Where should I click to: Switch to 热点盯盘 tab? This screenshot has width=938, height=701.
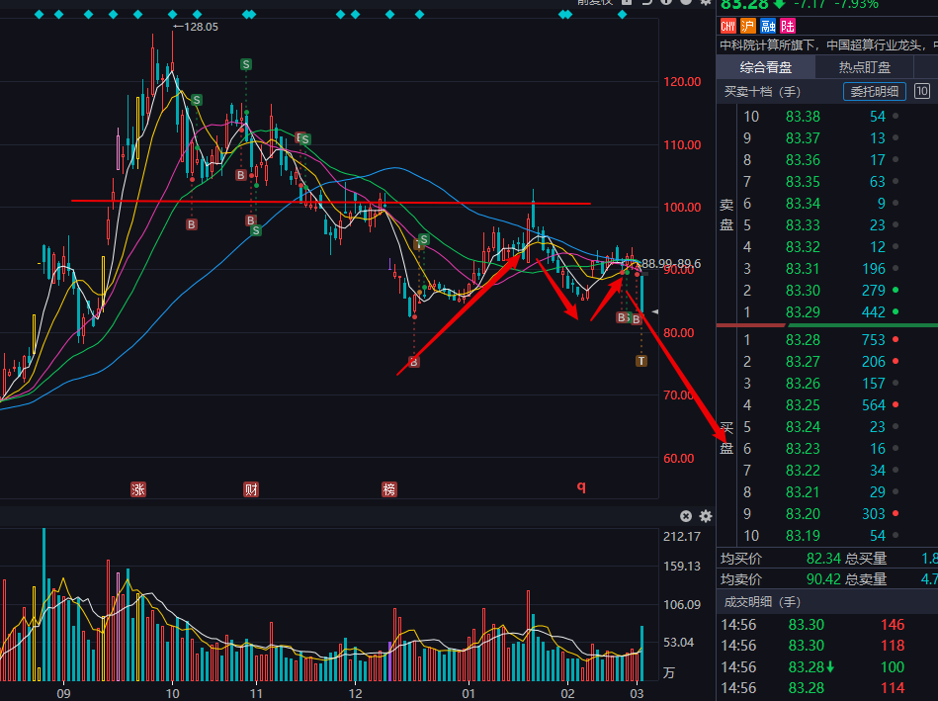(865, 67)
